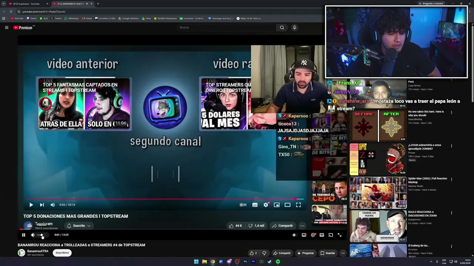Open Pregunta a Gemini button

tap(431, 4)
